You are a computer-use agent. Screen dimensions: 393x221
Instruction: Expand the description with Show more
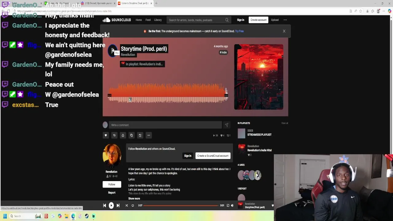134,199
